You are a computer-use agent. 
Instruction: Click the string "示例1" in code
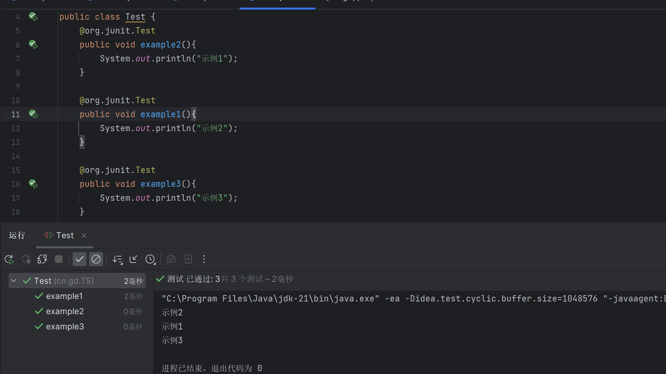click(212, 59)
